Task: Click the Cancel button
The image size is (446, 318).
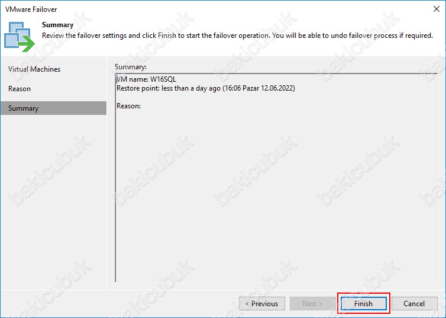Action: click(414, 303)
